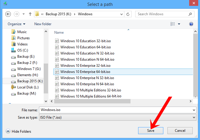Open the Music library folder
This screenshot has width=200, height=140.
pyautogui.click(x=22, y=32)
